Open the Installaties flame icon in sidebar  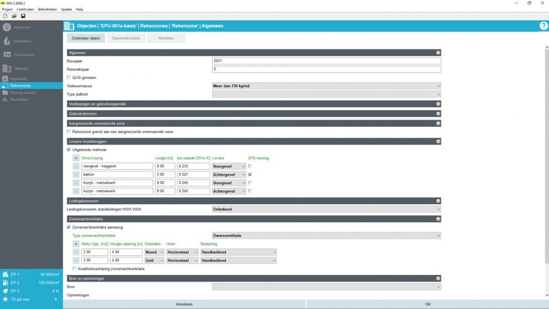[7, 41]
